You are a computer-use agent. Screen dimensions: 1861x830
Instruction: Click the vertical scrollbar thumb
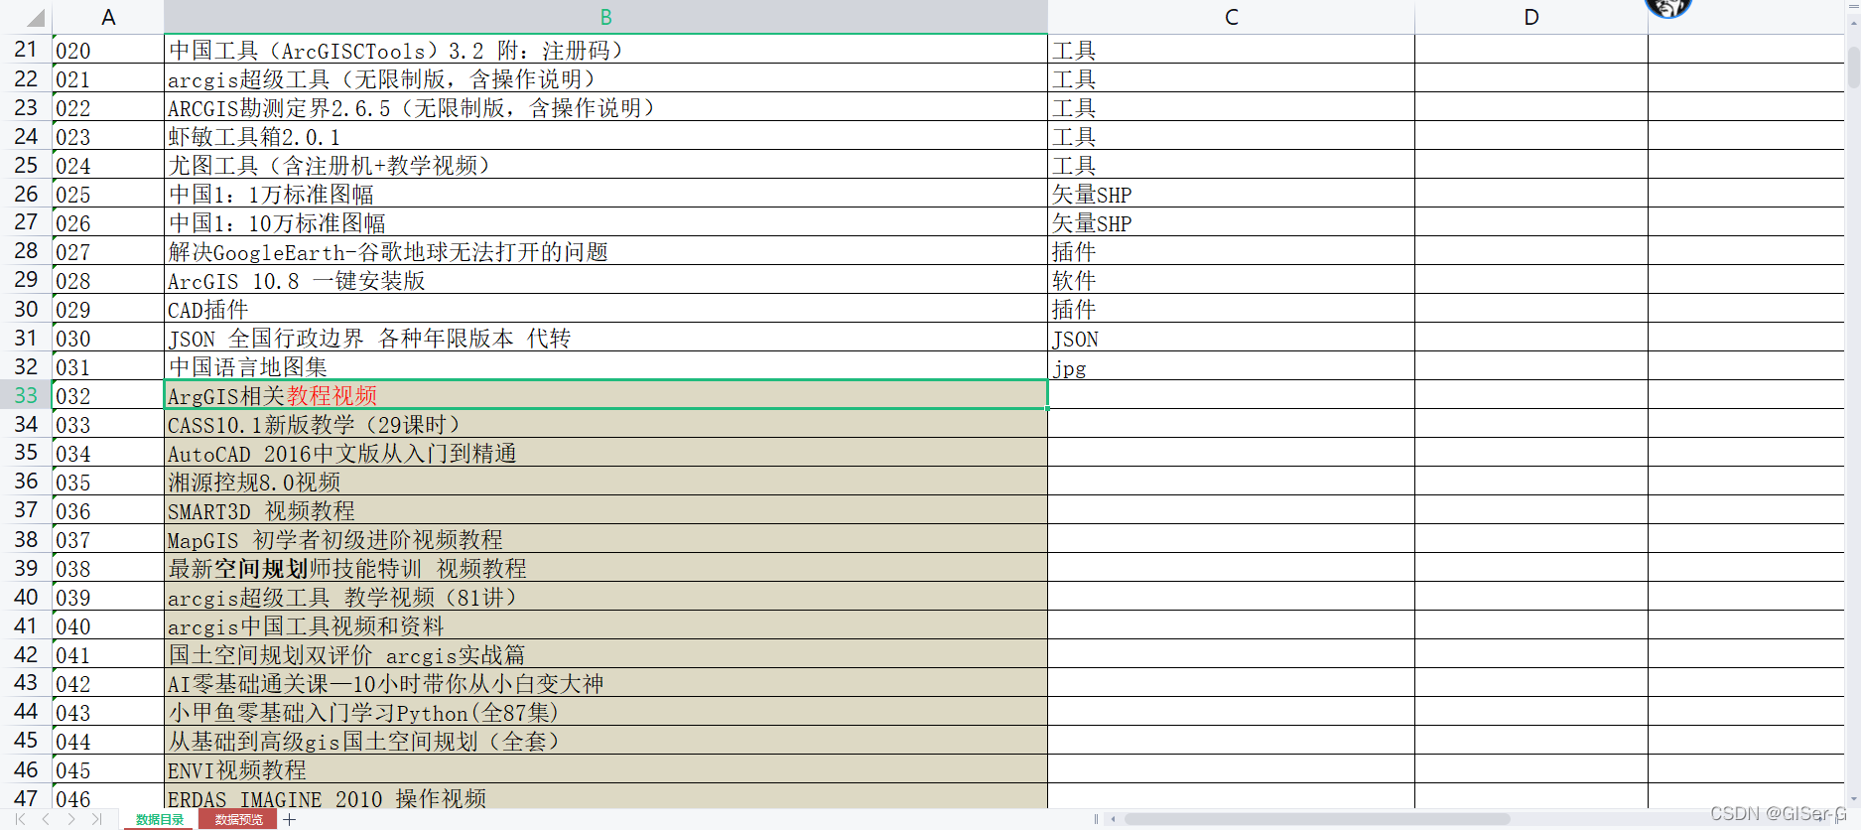pyautogui.click(x=1853, y=68)
